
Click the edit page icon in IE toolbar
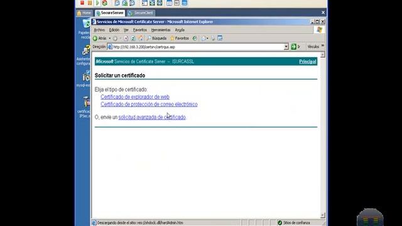pyautogui.click(x=220, y=38)
